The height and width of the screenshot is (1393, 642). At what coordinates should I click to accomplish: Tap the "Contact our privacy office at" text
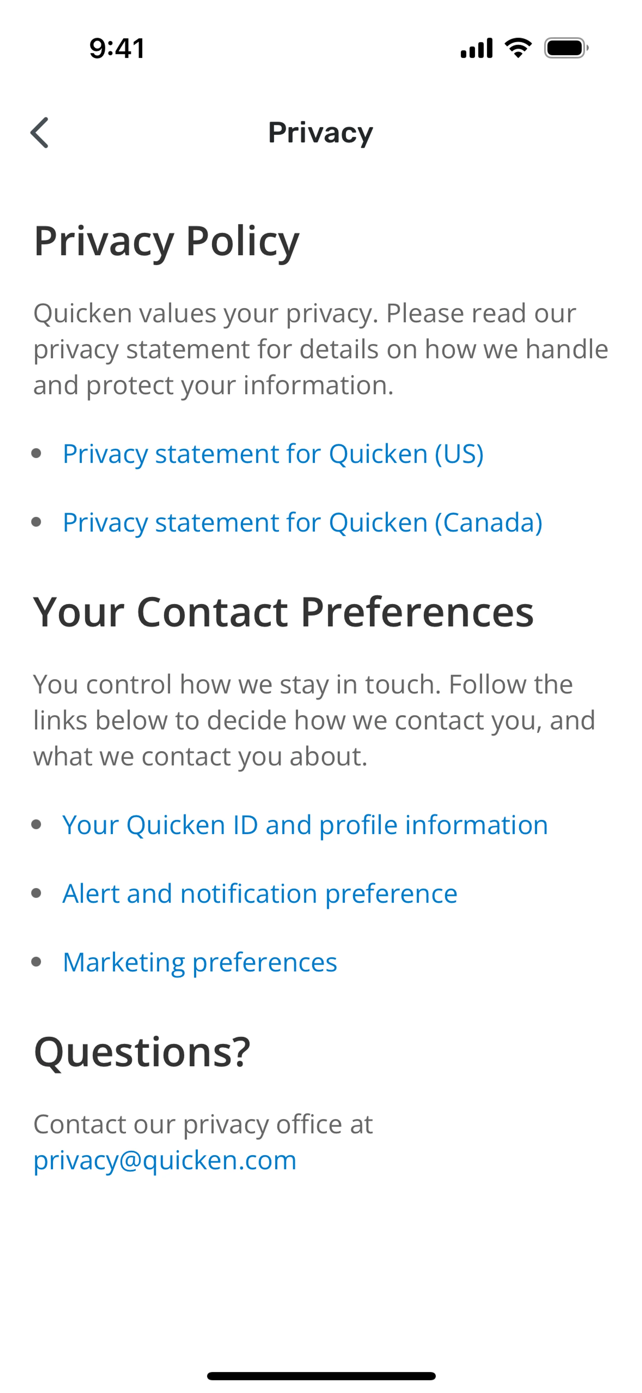point(203,1125)
